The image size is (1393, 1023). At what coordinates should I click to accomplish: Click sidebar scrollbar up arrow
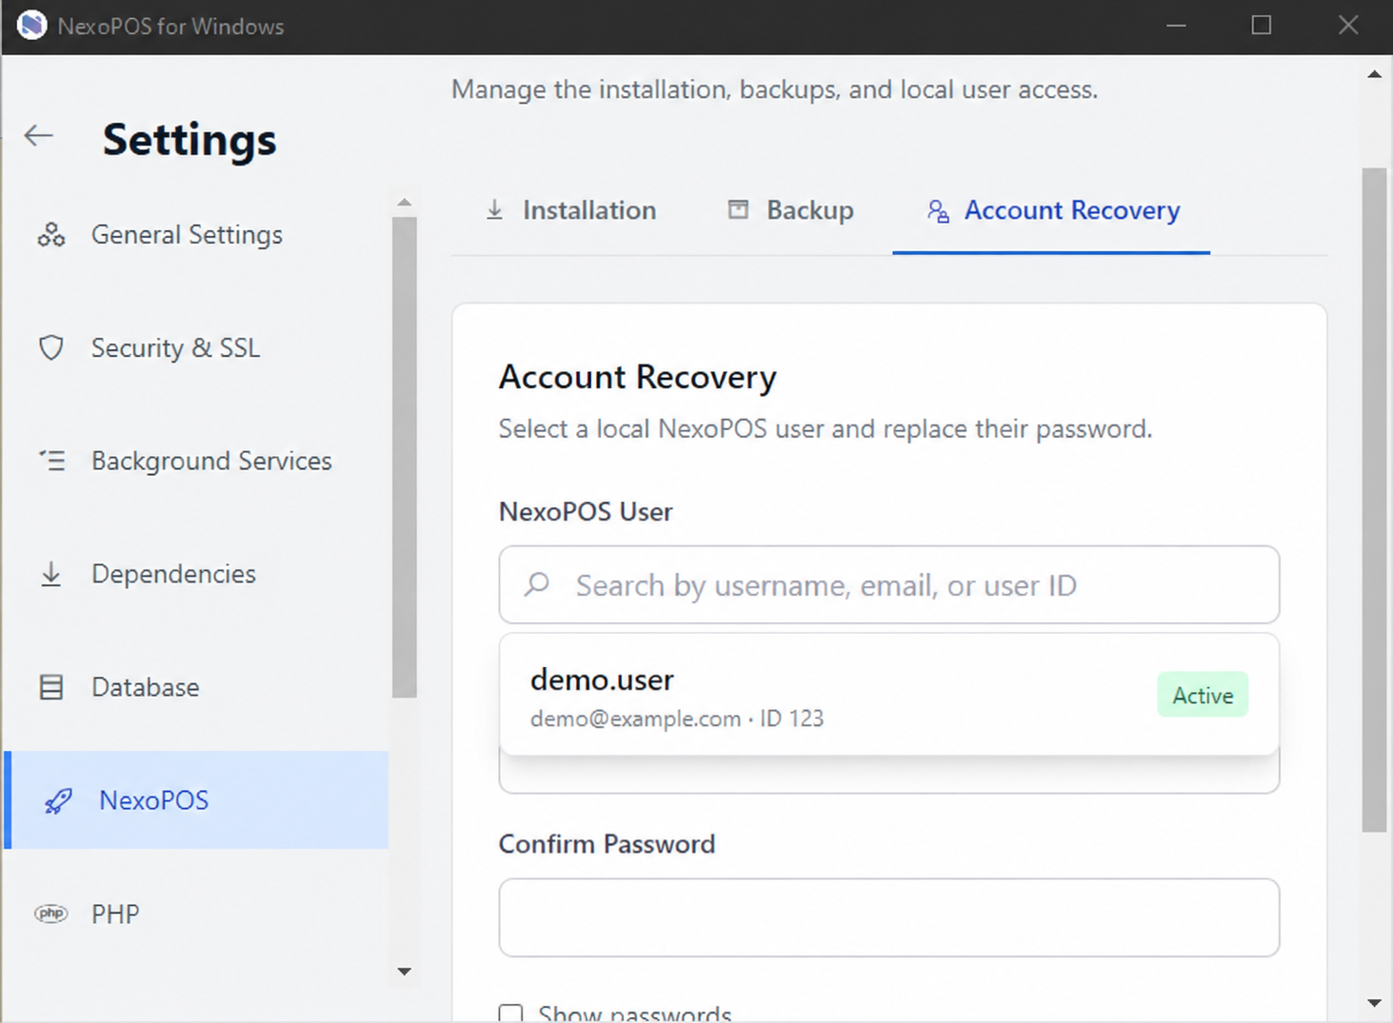(405, 202)
